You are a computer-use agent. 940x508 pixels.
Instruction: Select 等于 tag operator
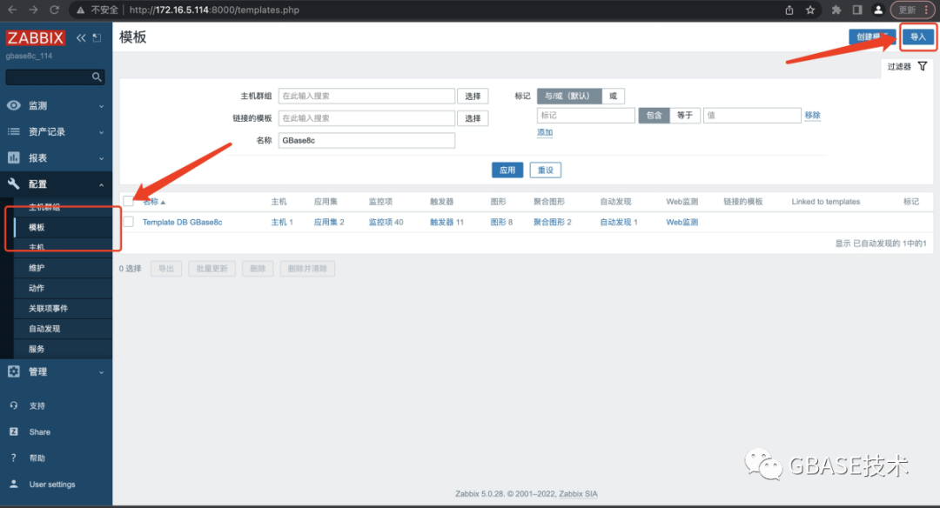pyautogui.click(x=685, y=115)
